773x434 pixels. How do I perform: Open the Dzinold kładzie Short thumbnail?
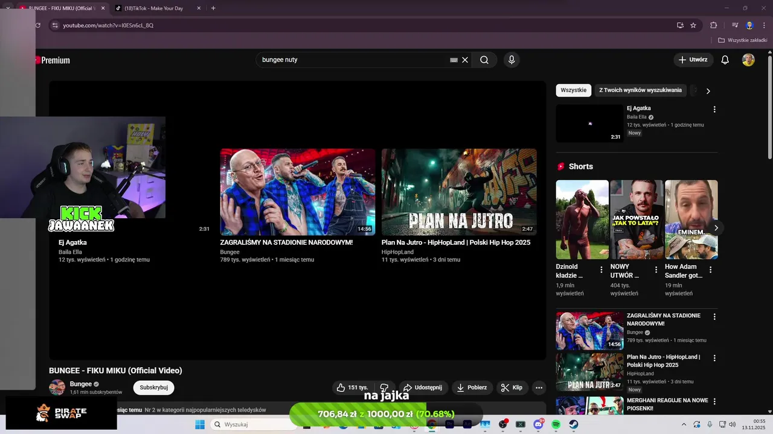pyautogui.click(x=582, y=219)
